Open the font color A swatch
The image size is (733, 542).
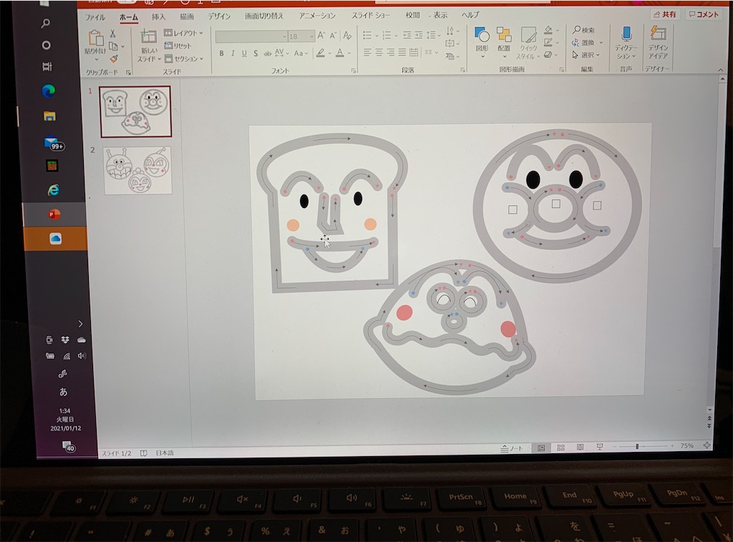coord(340,53)
